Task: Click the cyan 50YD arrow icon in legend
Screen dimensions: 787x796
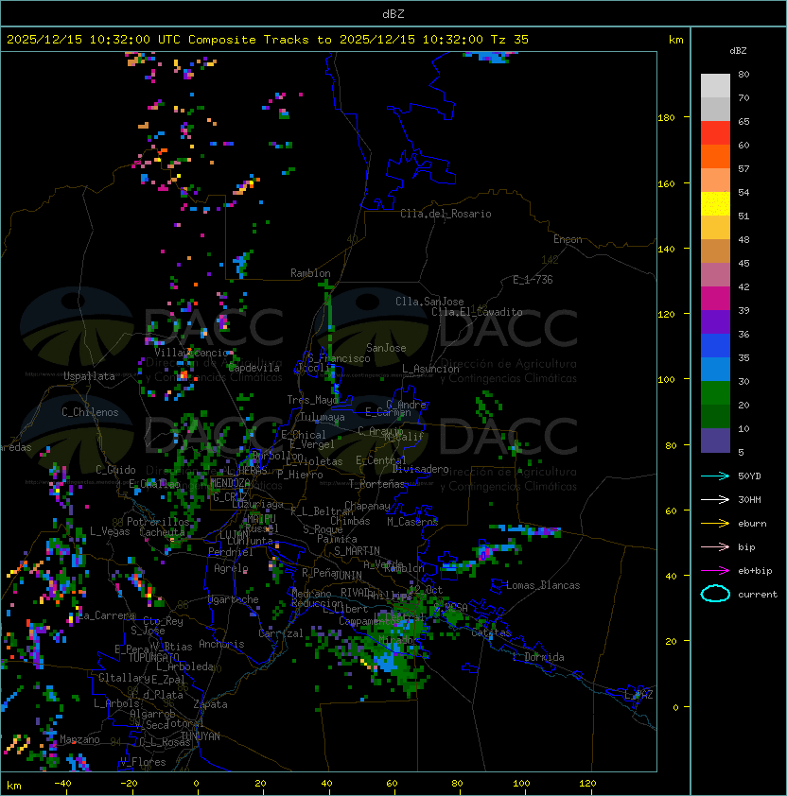Action: click(x=715, y=476)
